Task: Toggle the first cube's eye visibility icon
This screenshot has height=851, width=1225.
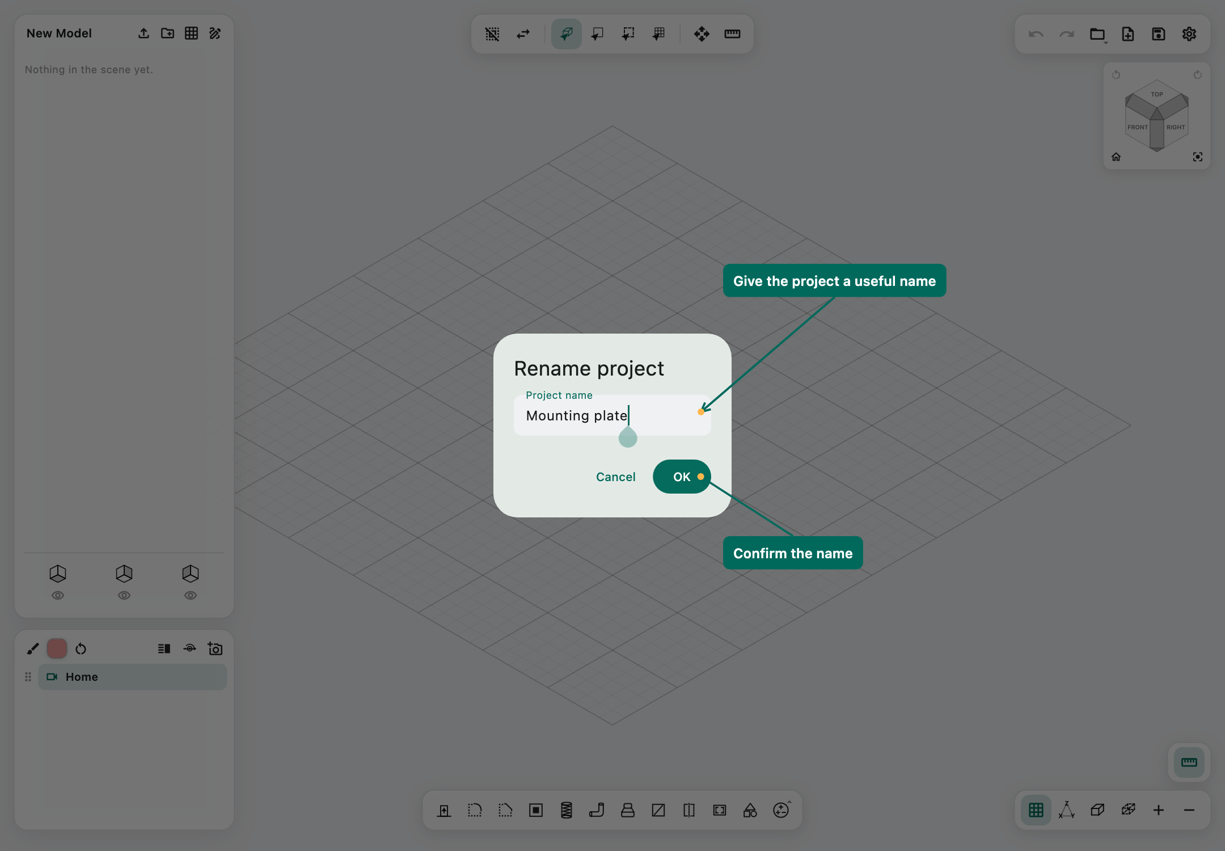Action: point(58,595)
